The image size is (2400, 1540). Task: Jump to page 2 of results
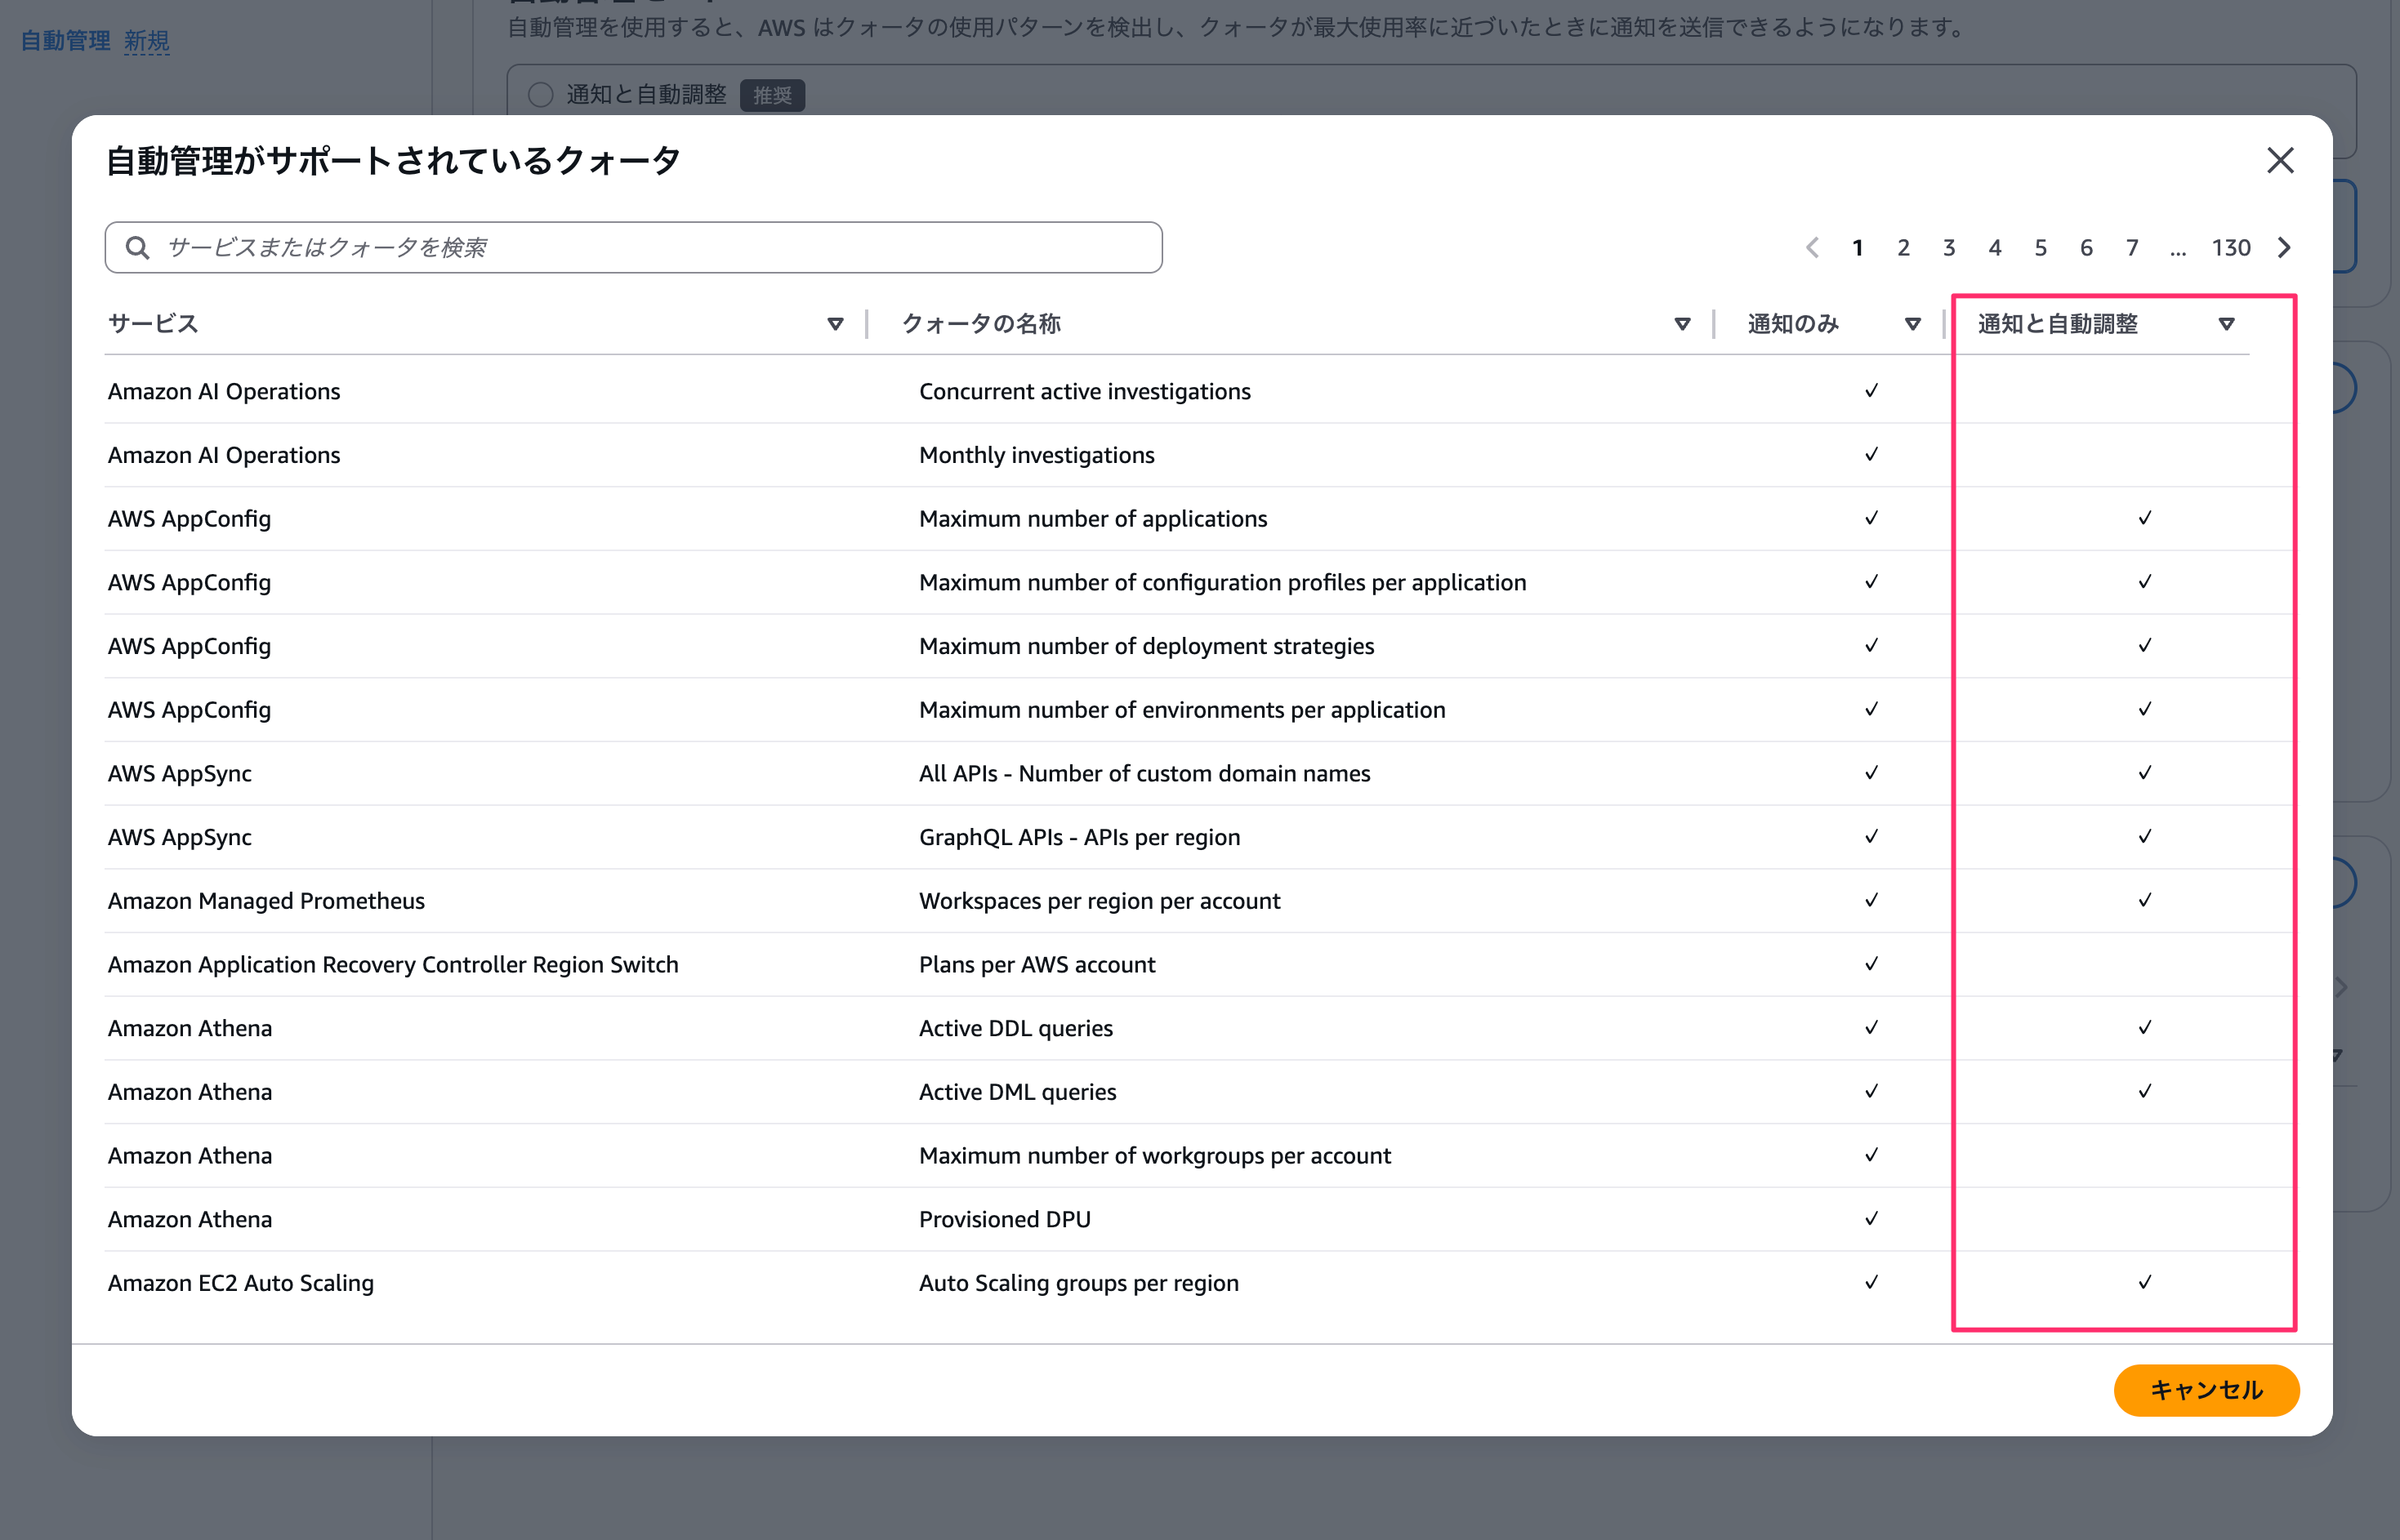click(1903, 247)
